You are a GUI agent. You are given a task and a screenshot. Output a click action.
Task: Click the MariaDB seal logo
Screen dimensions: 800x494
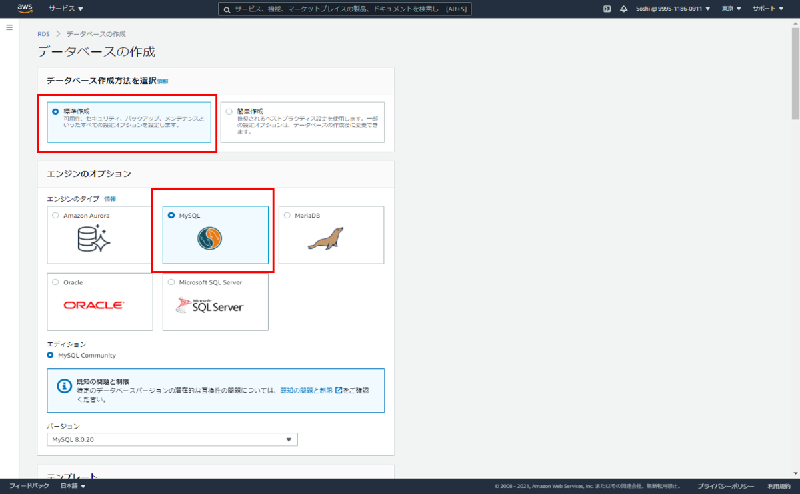(x=325, y=238)
